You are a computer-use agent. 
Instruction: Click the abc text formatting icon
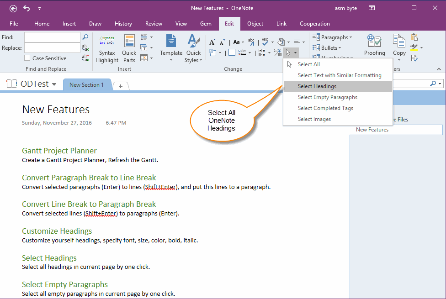251,42
